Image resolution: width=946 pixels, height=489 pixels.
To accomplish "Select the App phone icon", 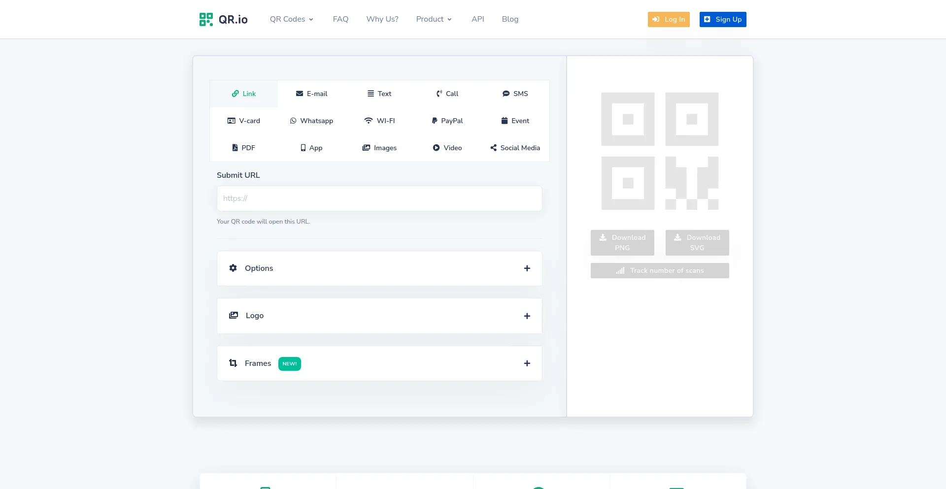I will pos(303,148).
